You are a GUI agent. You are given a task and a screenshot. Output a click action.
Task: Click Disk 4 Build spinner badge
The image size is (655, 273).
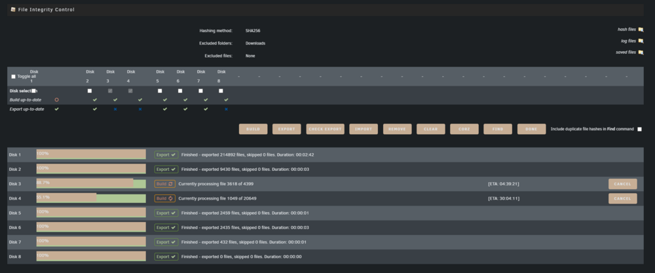[x=164, y=199]
